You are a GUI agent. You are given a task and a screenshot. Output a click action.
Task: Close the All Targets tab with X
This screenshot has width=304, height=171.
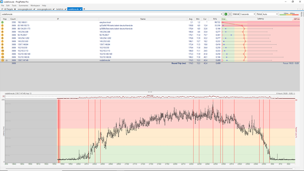(16, 9)
